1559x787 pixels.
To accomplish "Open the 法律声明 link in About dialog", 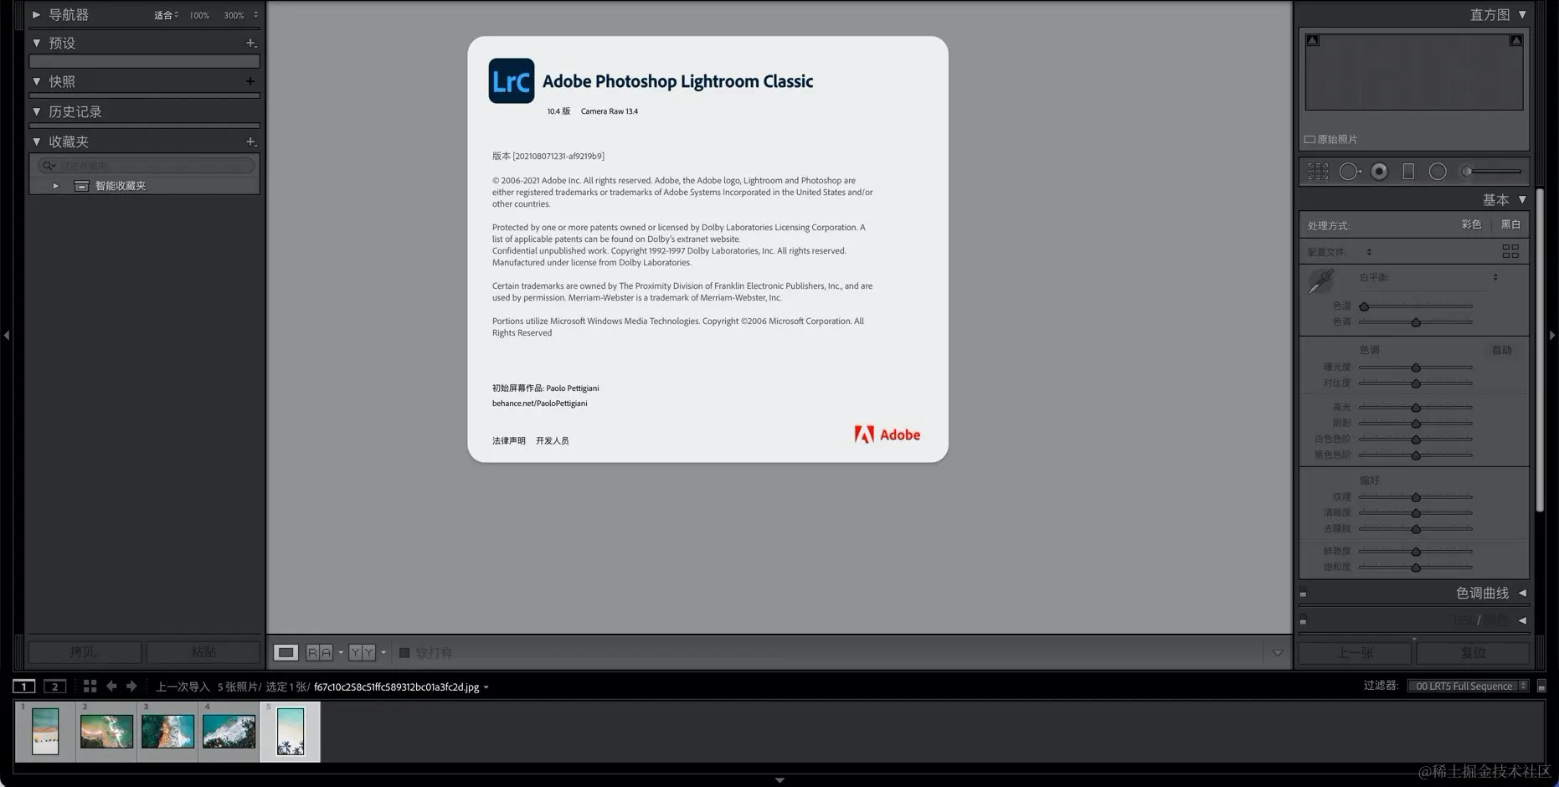I will tap(508, 440).
